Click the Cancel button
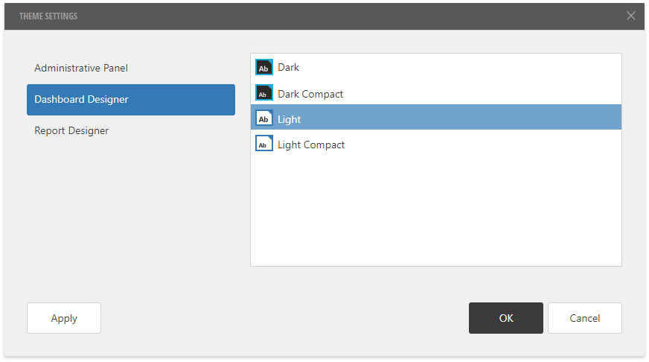 584,318
